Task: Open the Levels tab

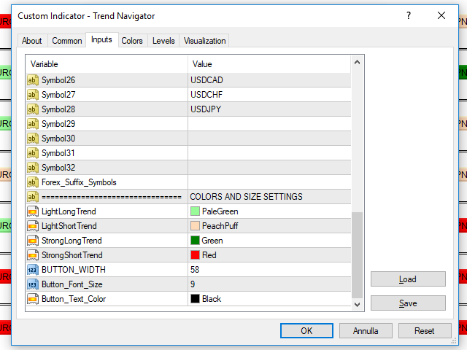Action: pos(163,41)
